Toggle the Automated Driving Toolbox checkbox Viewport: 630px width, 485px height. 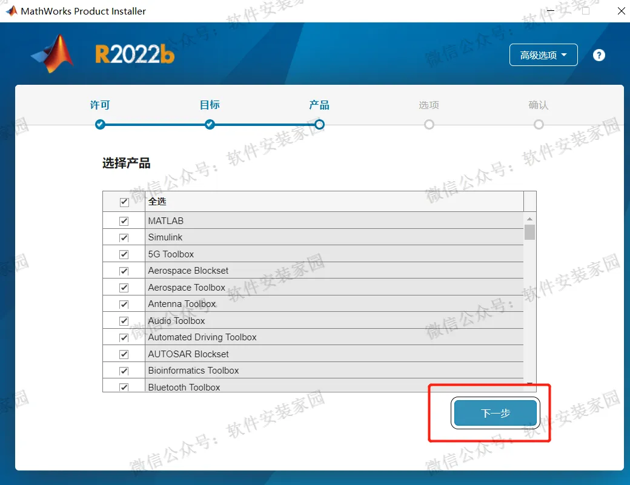click(124, 338)
